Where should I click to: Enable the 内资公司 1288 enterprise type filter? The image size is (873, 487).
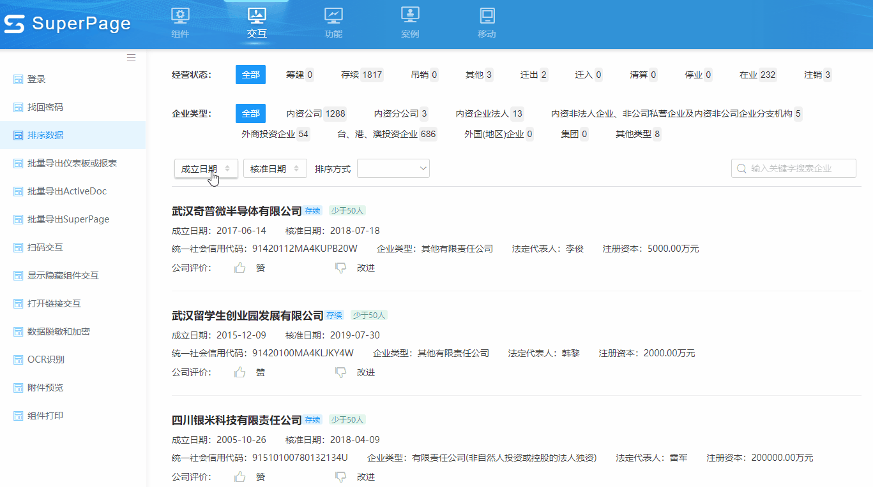click(x=316, y=113)
